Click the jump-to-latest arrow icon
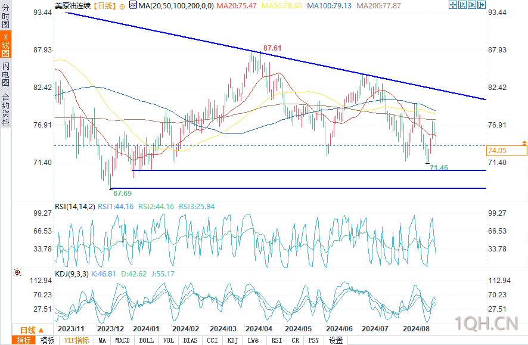528x345 pixels. point(482,5)
